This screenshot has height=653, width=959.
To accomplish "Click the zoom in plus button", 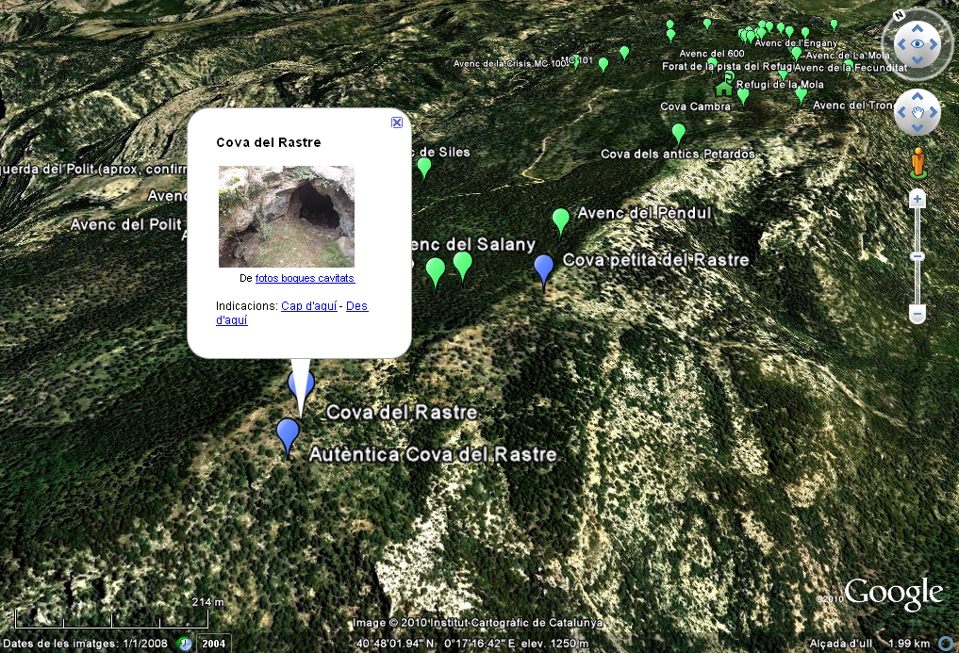I will (917, 199).
